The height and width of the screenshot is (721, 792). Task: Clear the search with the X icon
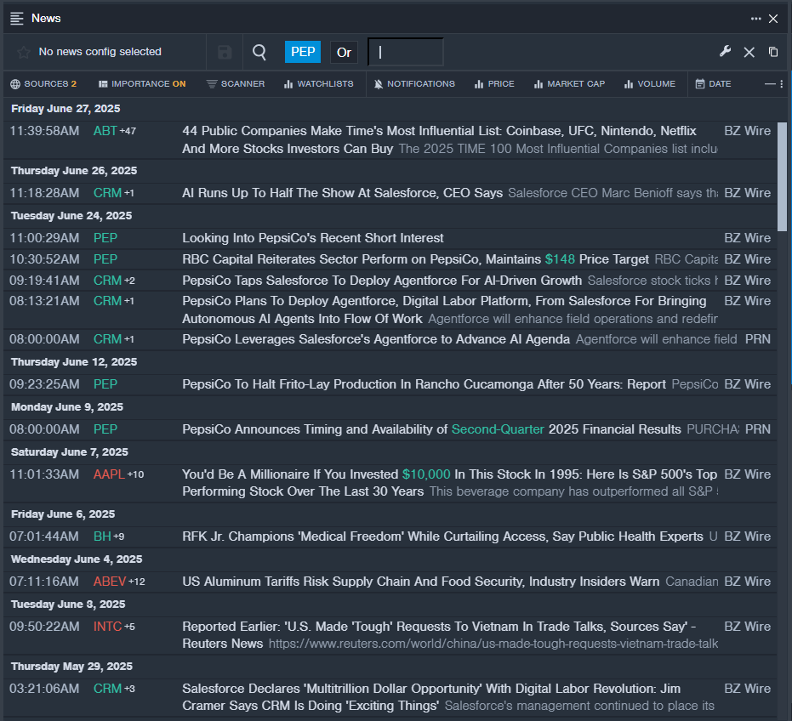[x=749, y=52]
